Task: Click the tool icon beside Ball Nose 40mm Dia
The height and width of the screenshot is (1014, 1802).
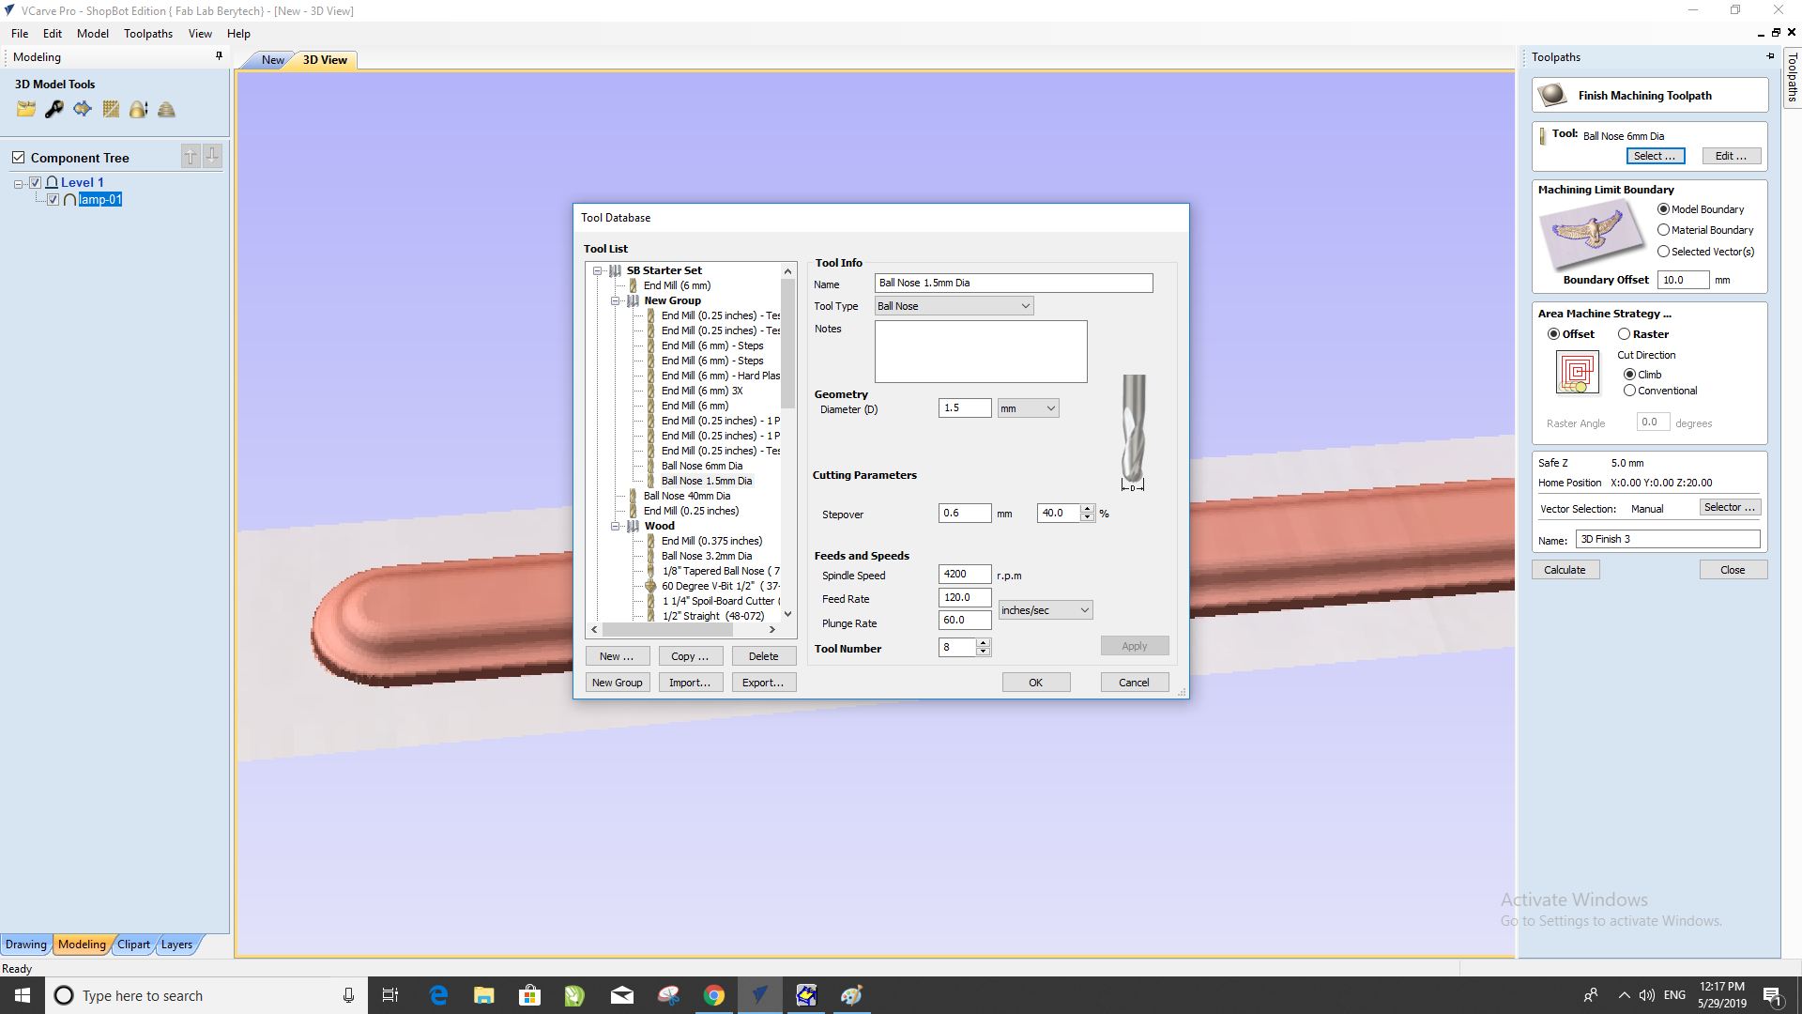Action: [633, 496]
